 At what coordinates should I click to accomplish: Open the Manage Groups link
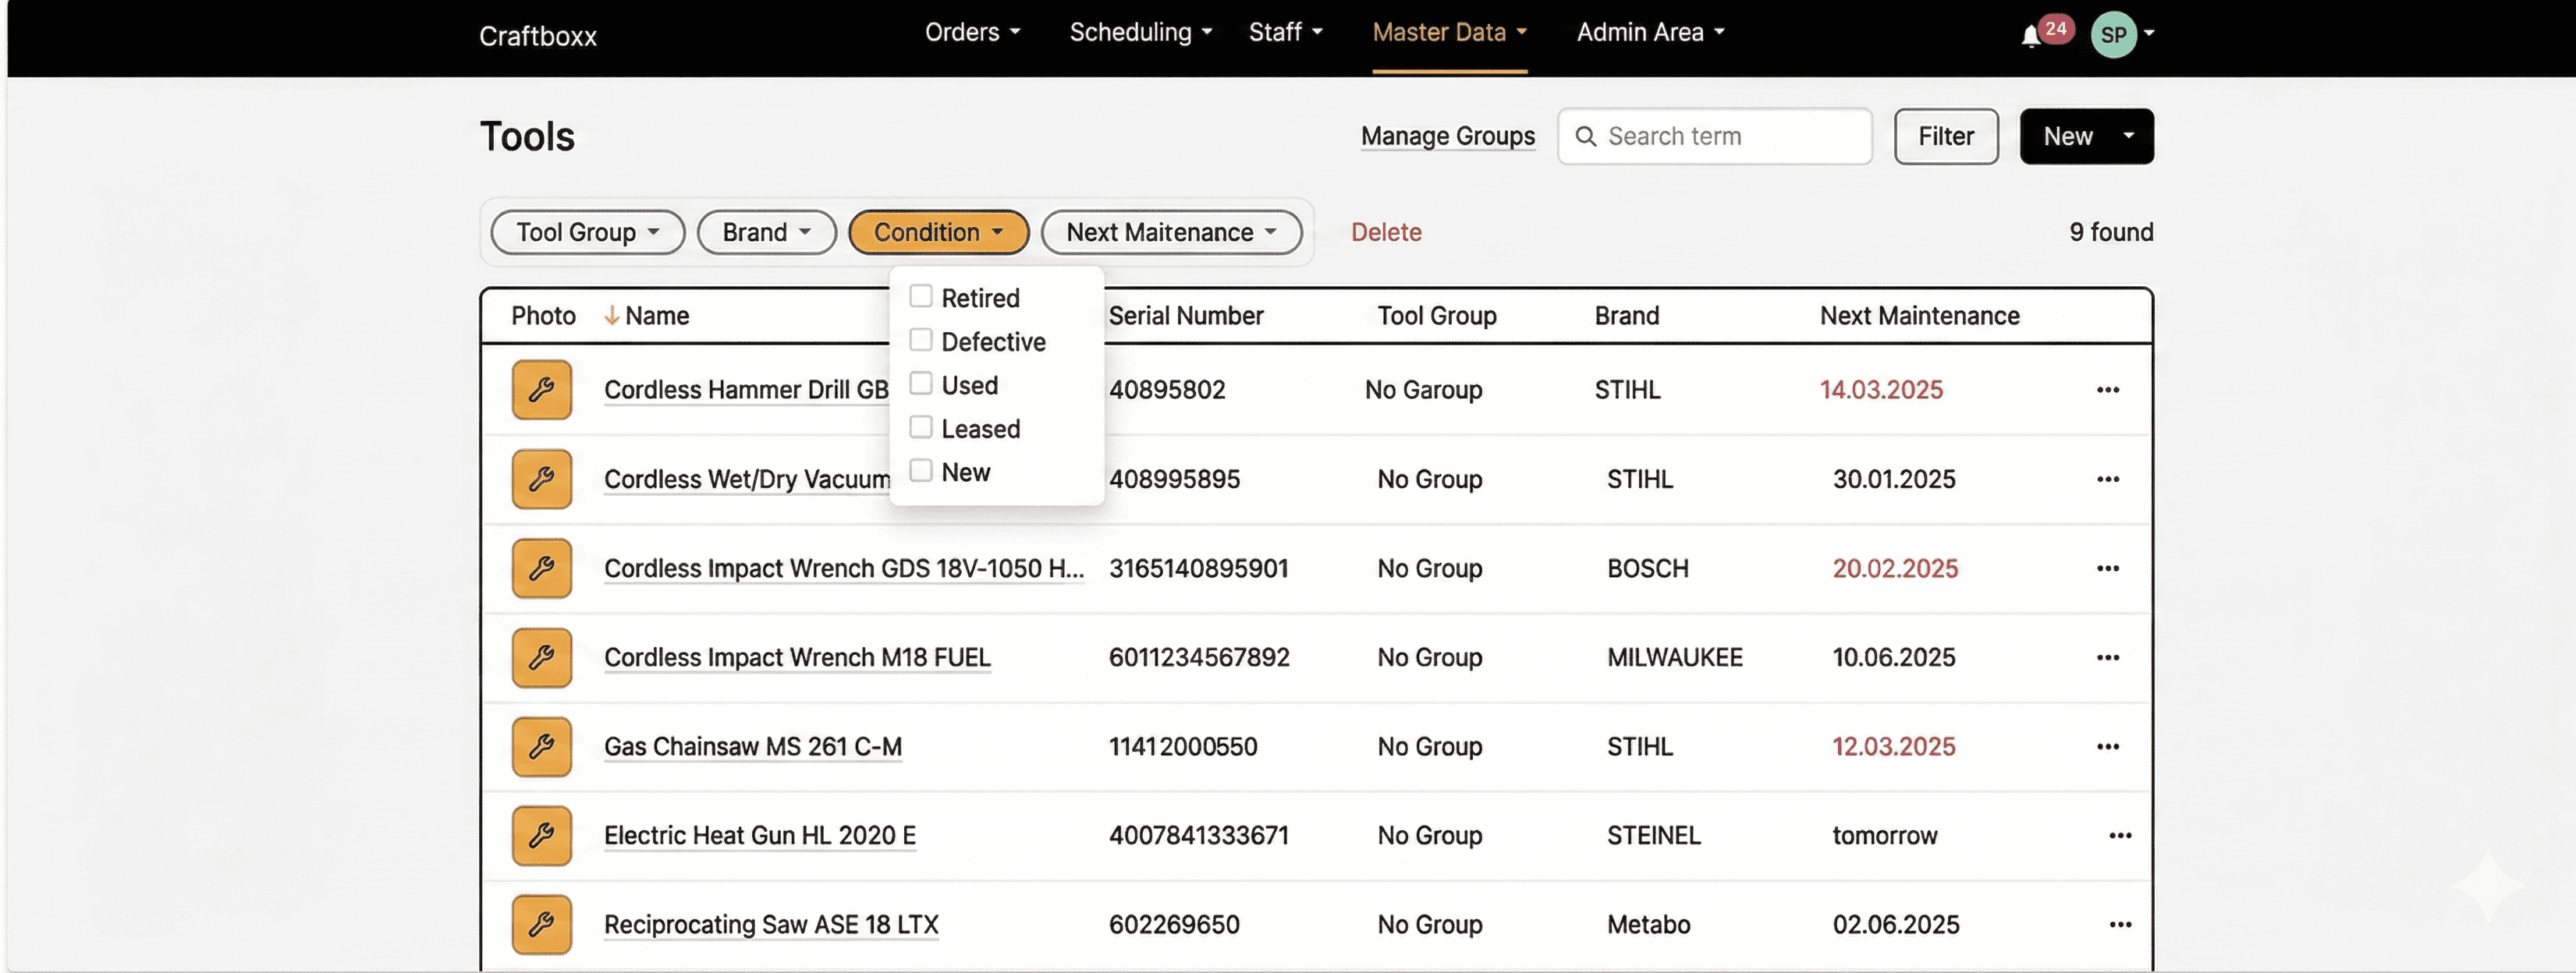click(x=1447, y=136)
